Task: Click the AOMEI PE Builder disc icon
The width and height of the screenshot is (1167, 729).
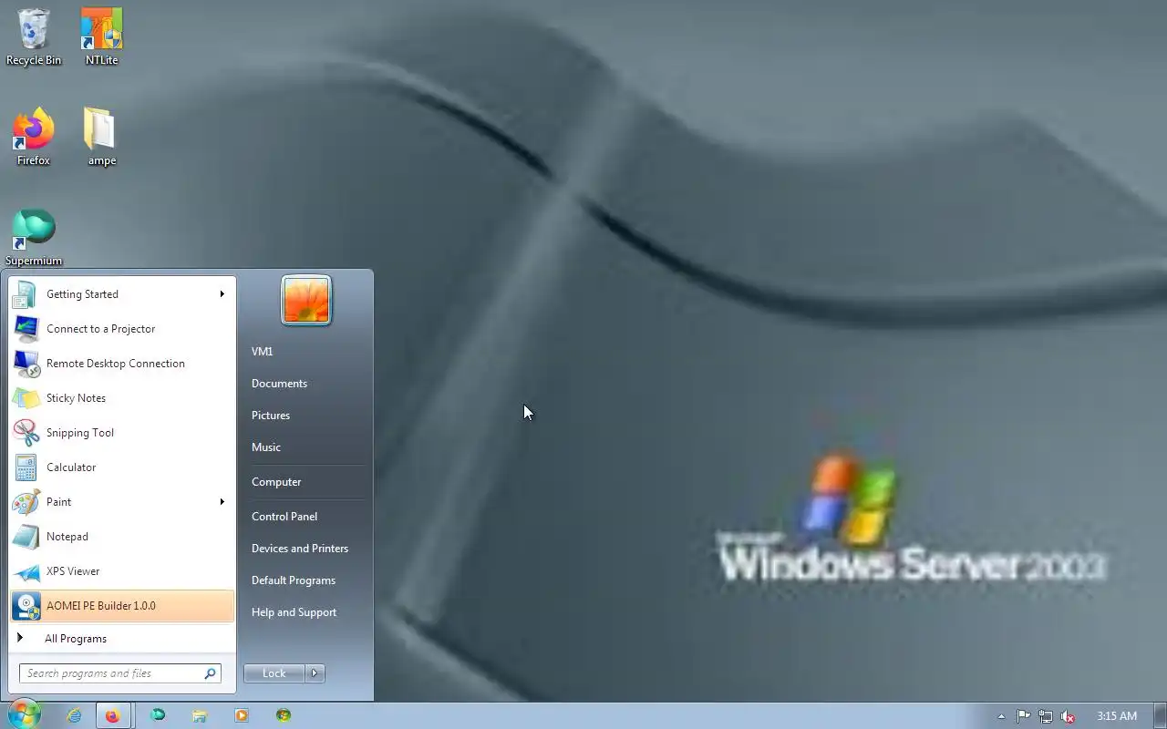Action: tap(26, 606)
